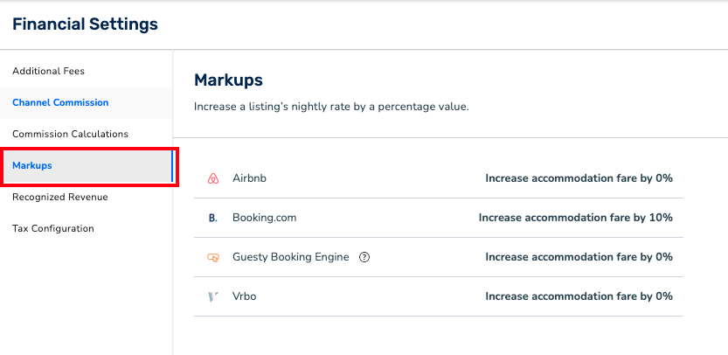Edit Guesty Booking Engine fare markup value

point(579,257)
